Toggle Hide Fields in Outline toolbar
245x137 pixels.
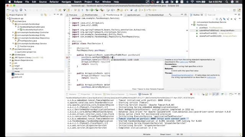[224, 19]
